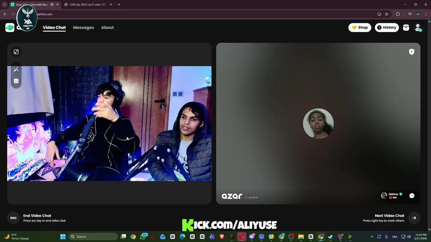
Task: Click the install app icon in address bar
Action: pyautogui.click(x=379, y=14)
